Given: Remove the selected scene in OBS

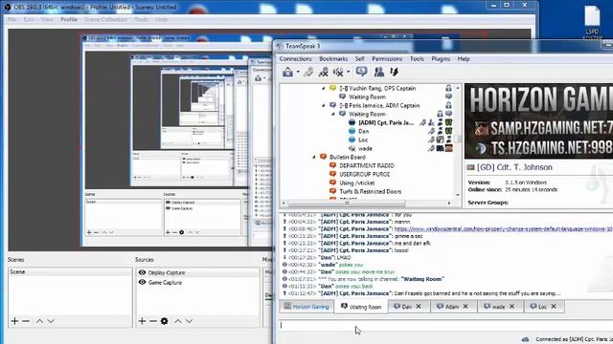Looking at the screenshot, I should point(26,321).
